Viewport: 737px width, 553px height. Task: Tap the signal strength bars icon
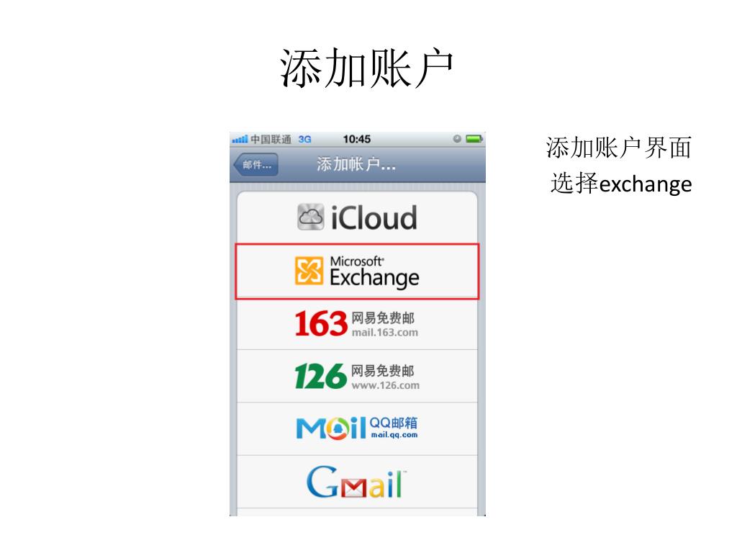[240, 139]
